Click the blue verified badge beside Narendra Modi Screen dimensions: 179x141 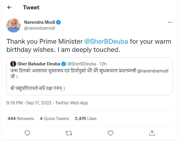click(59, 22)
